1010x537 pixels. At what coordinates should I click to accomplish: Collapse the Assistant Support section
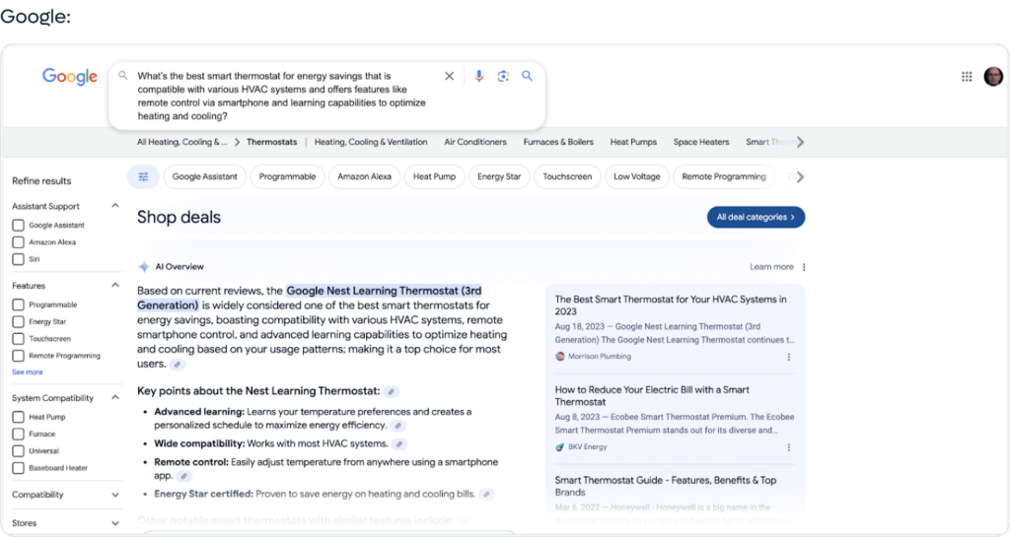pyautogui.click(x=115, y=206)
